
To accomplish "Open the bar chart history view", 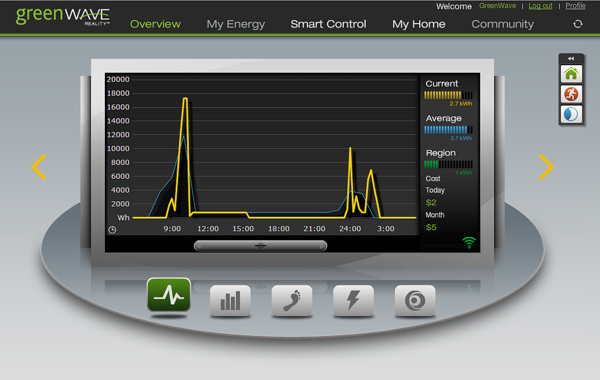I will (x=230, y=301).
